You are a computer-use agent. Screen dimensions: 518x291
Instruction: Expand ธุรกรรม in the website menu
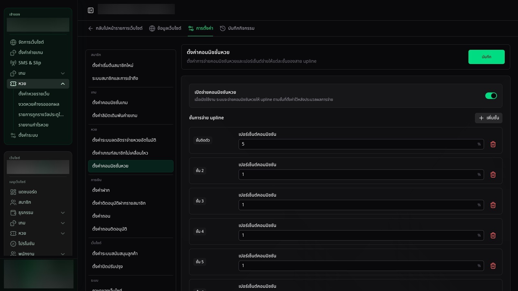coord(63,213)
